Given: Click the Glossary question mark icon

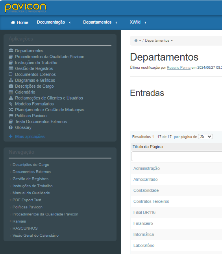Looking at the screenshot, I should (x=11, y=127).
